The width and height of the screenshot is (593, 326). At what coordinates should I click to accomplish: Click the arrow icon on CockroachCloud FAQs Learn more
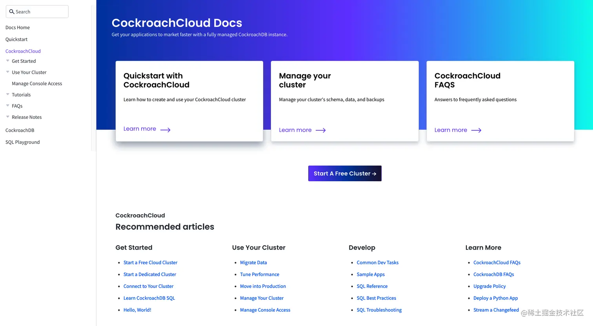[476, 130]
